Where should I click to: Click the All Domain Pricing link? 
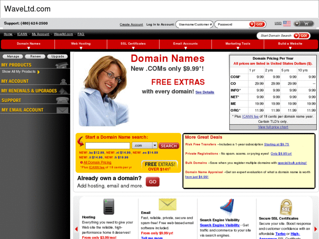tap(97, 162)
